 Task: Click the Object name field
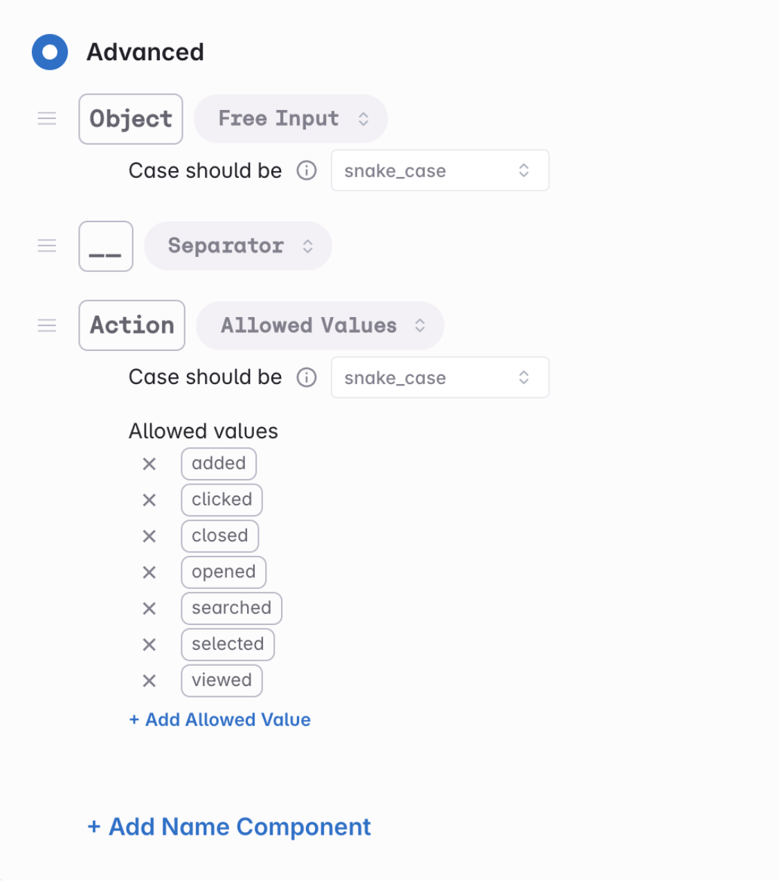(131, 119)
